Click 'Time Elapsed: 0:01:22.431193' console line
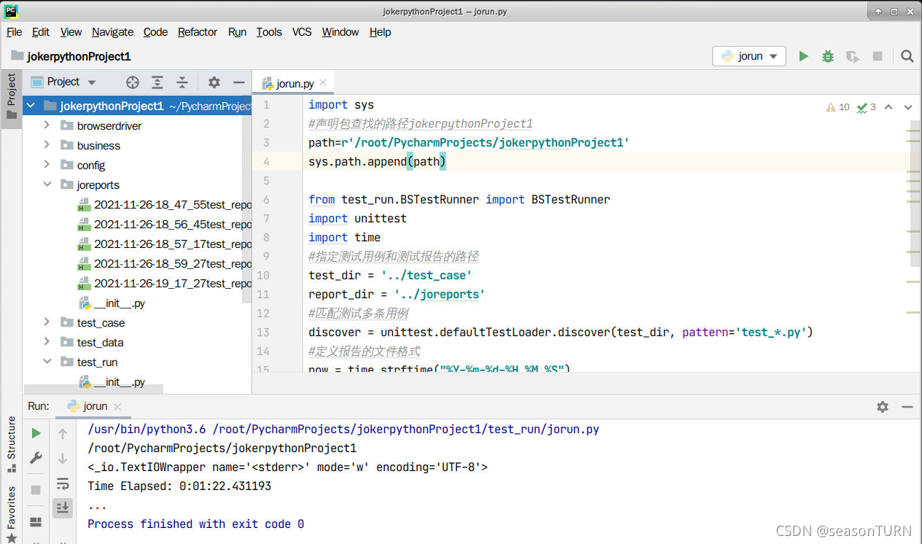This screenshot has width=922, height=544. pyautogui.click(x=179, y=486)
